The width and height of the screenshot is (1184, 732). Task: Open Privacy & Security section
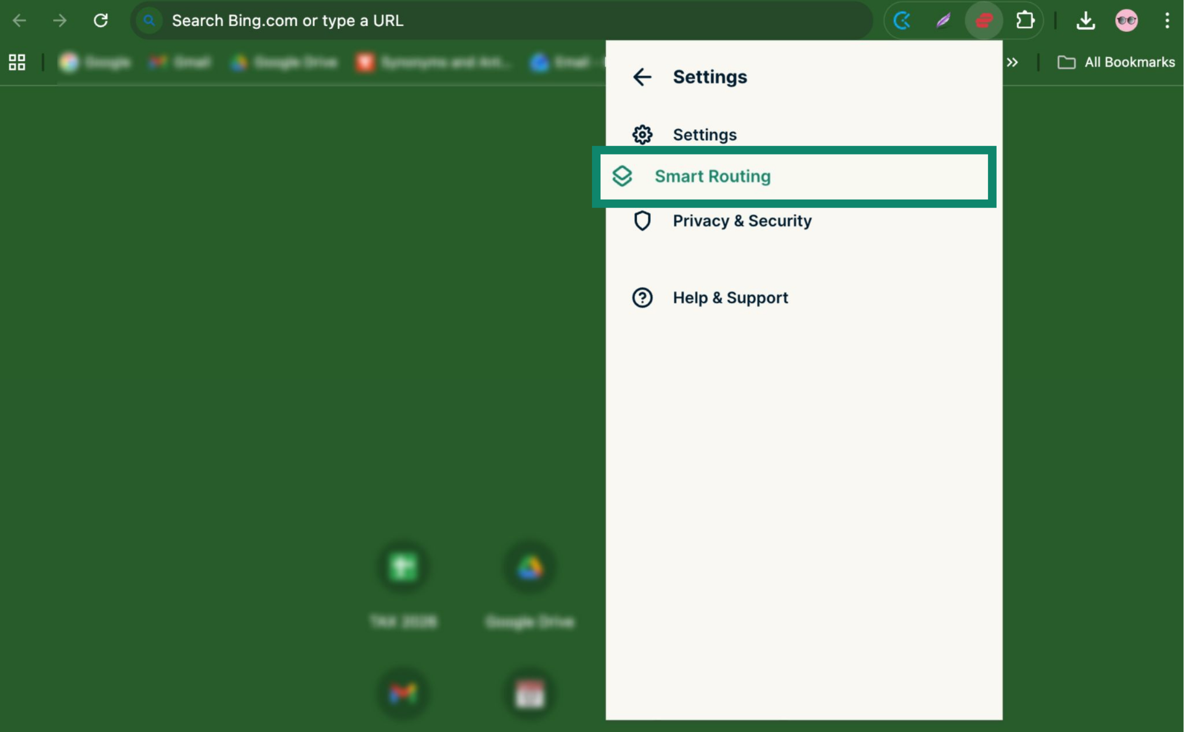coord(741,221)
